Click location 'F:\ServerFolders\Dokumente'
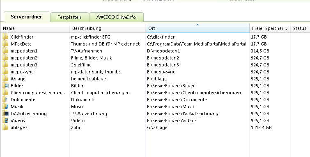Viewport: 310px width, 157px height. click(177, 100)
